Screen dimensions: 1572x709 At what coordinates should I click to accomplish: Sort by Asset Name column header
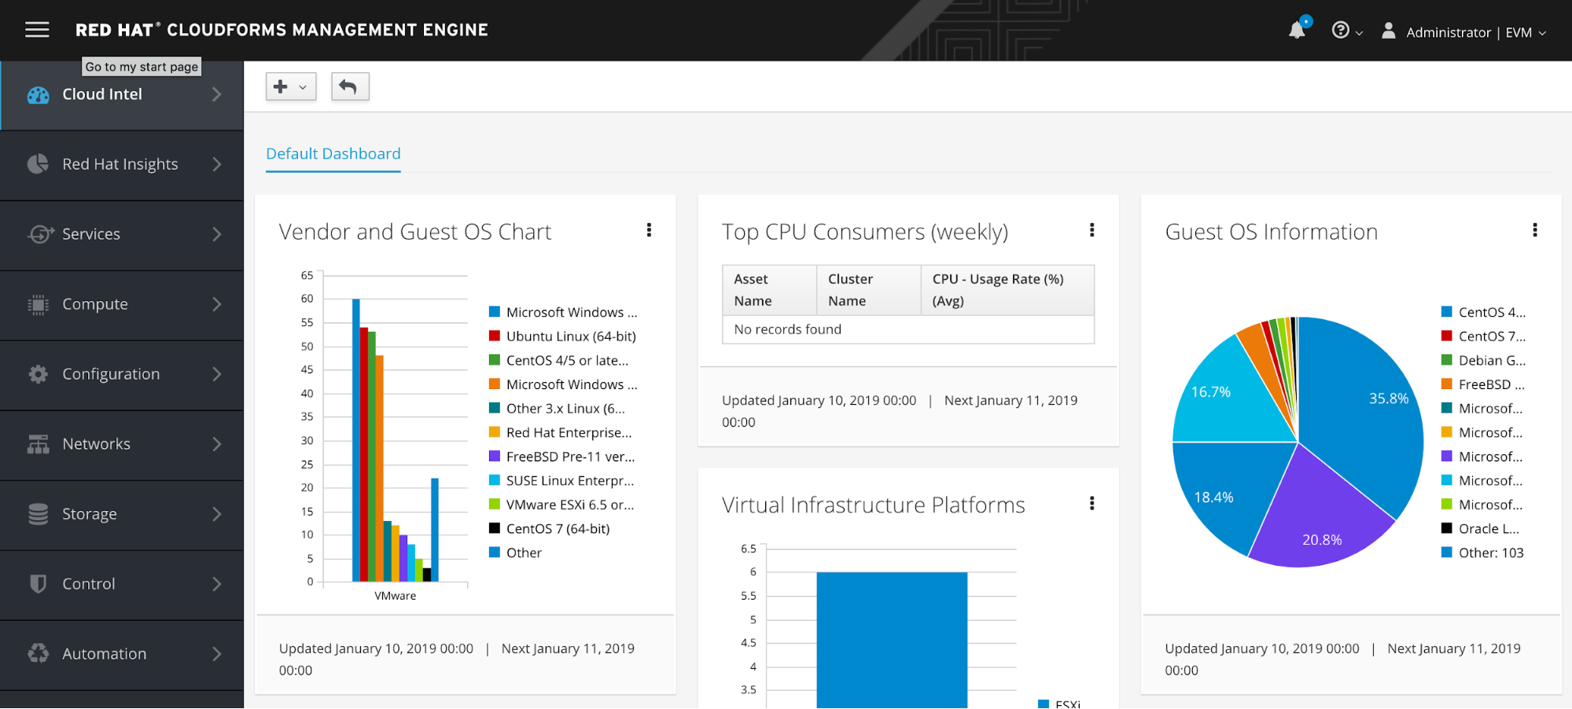click(x=770, y=290)
